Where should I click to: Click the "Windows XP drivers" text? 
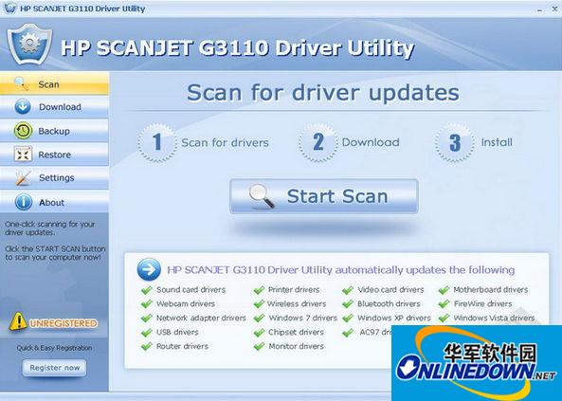(394, 318)
